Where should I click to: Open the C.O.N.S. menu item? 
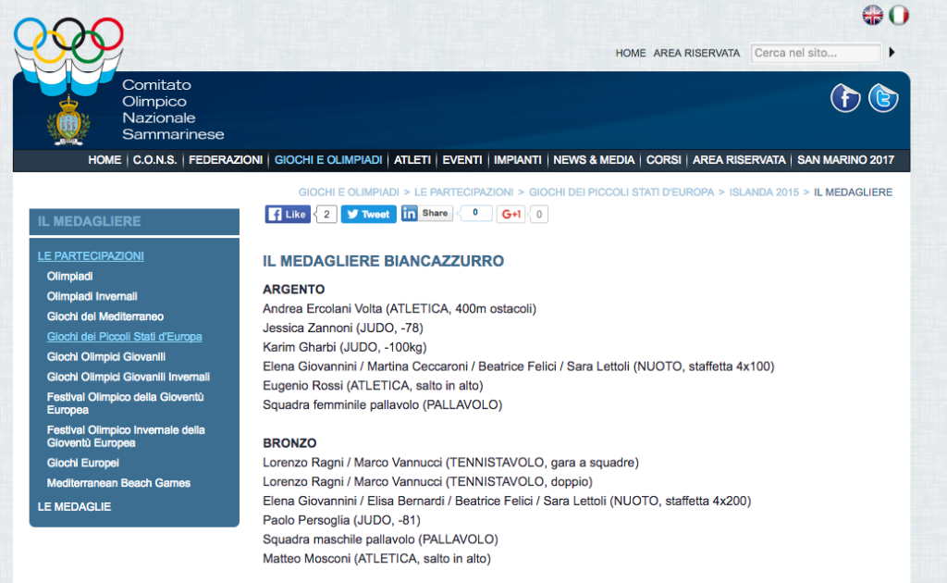154,160
